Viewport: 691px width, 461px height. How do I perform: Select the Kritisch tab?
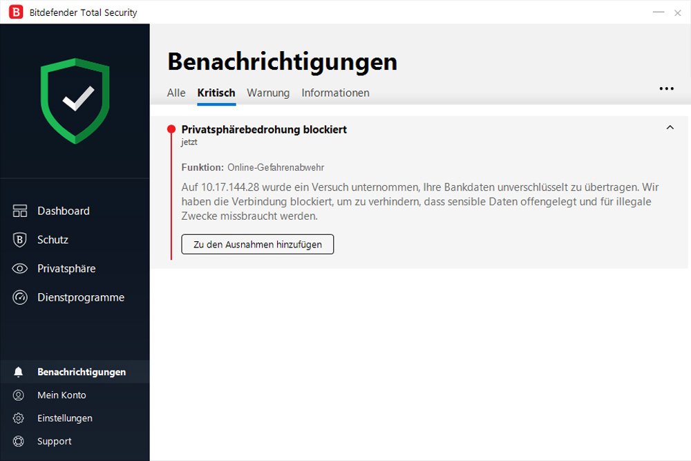coord(216,93)
